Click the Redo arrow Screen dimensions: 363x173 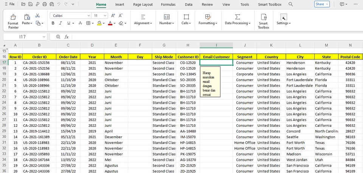click(66, 4)
